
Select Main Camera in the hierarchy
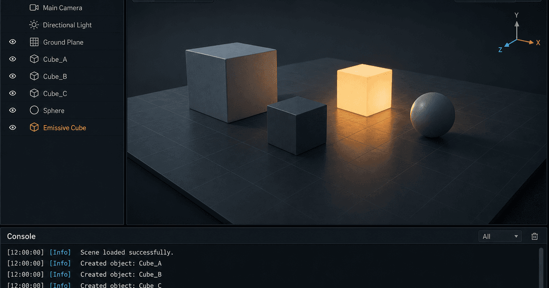63,8
